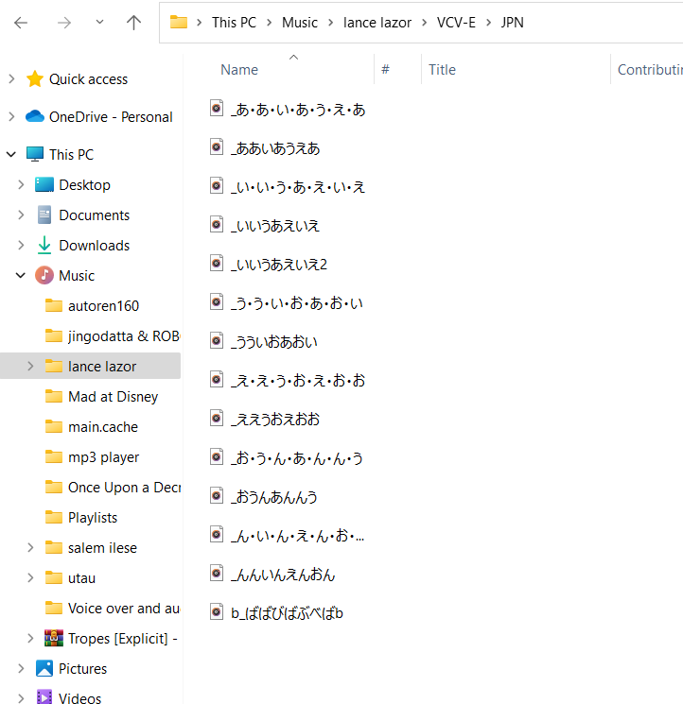
Task: Select Music in the breadcrumb path
Action: (x=300, y=23)
